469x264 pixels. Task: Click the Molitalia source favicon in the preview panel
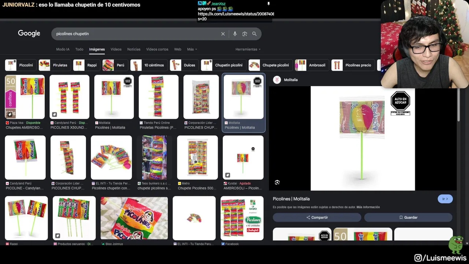coord(277,80)
